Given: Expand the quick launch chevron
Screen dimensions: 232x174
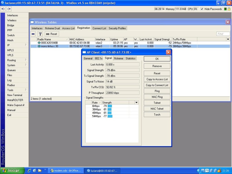Looking at the screenshot, I should (x=45, y=170).
